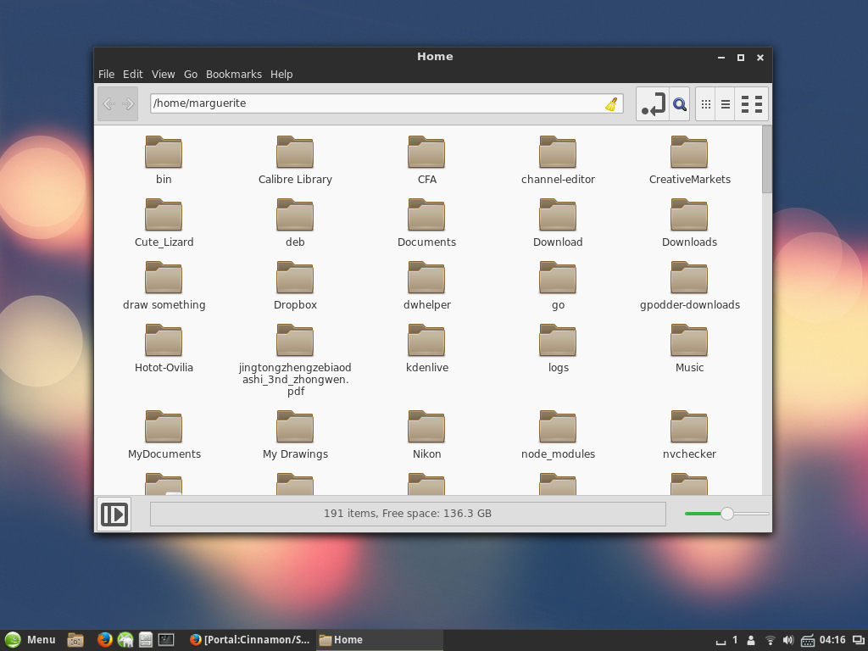
Task: Click the icon zoom slider handle
Action: coord(726,514)
